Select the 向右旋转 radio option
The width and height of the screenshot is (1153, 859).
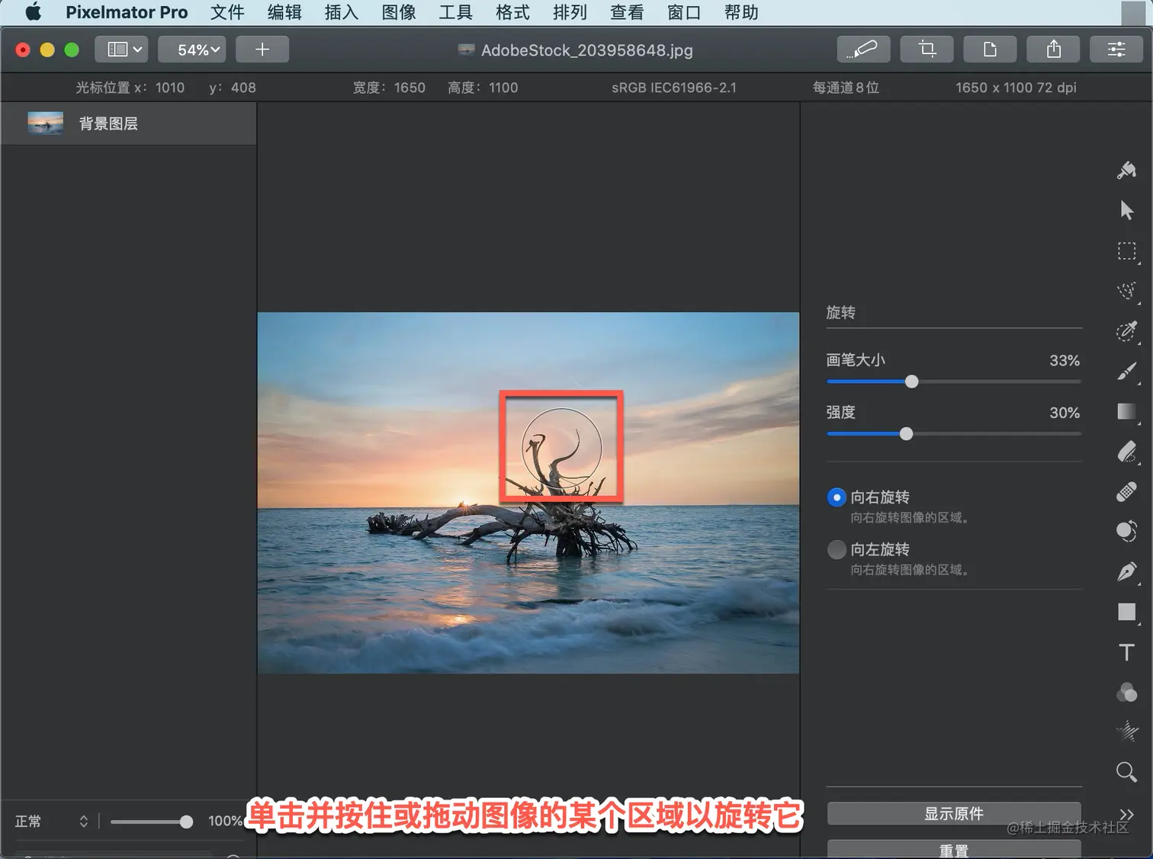837,497
